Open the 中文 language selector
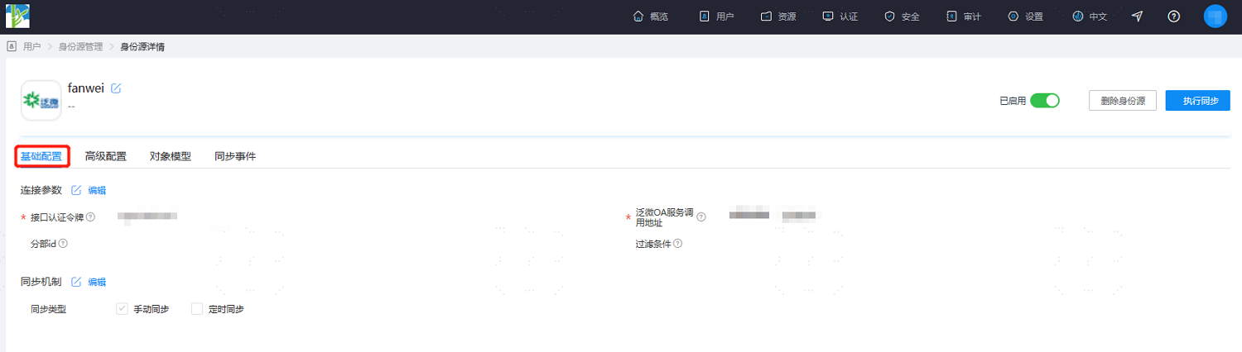The width and height of the screenshot is (1242, 352). pyautogui.click(x=1090, y=17)
